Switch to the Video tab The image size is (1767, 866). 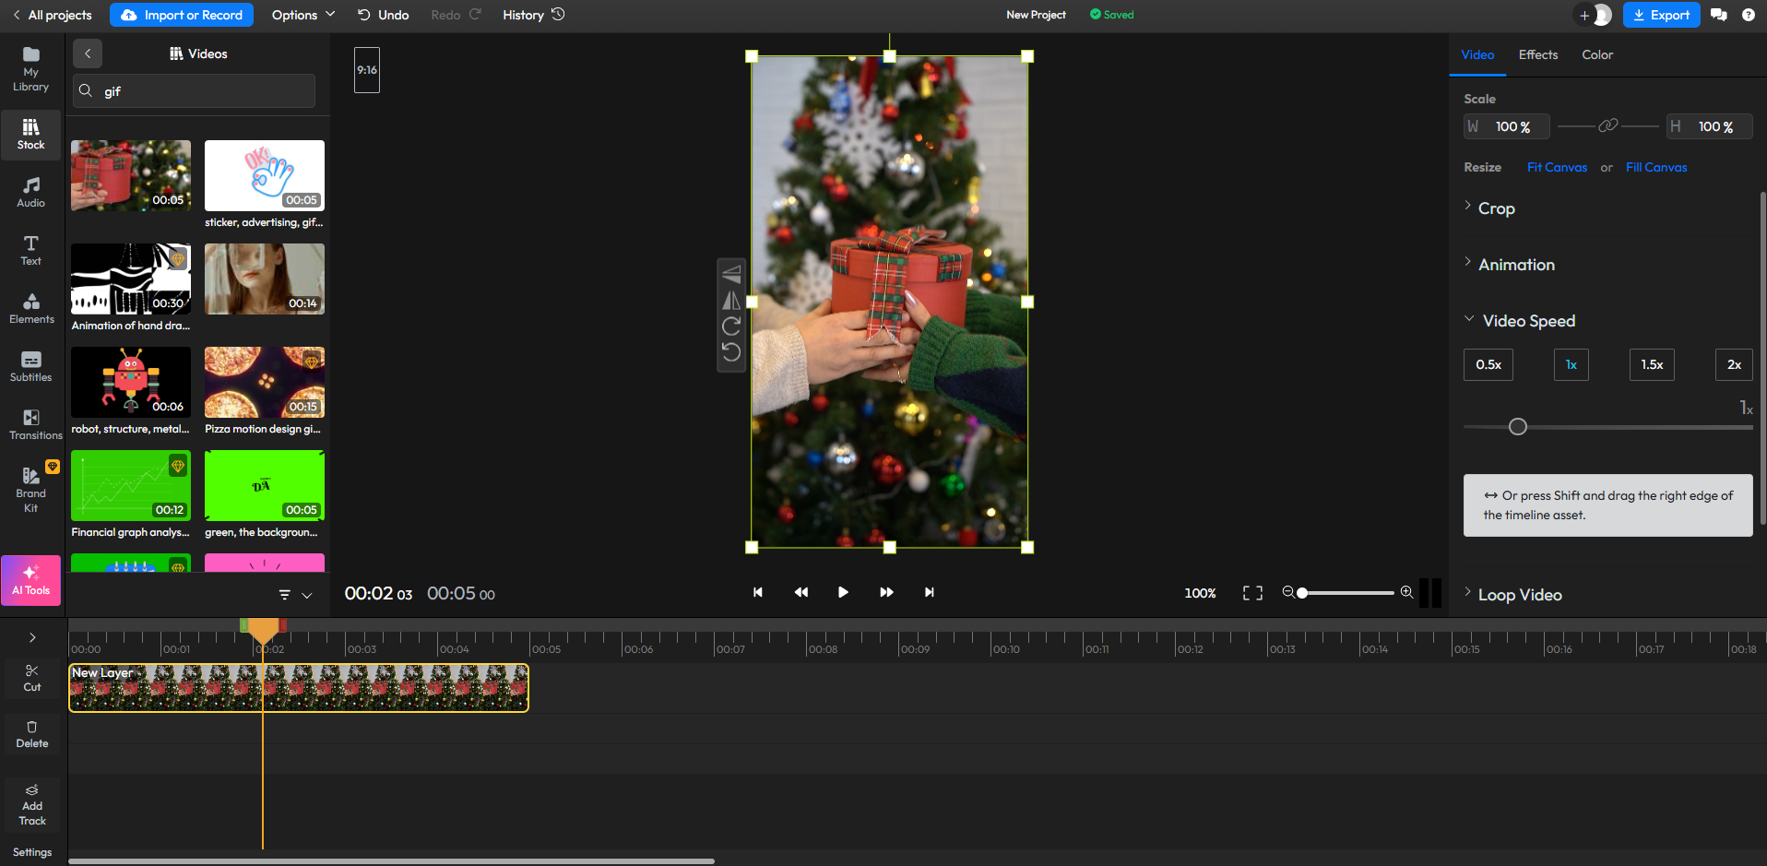[x=1477, y=55]
